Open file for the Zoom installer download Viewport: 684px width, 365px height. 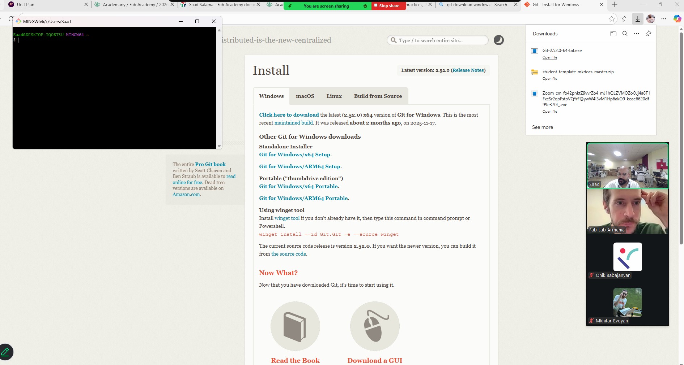[x=549, y=112]
